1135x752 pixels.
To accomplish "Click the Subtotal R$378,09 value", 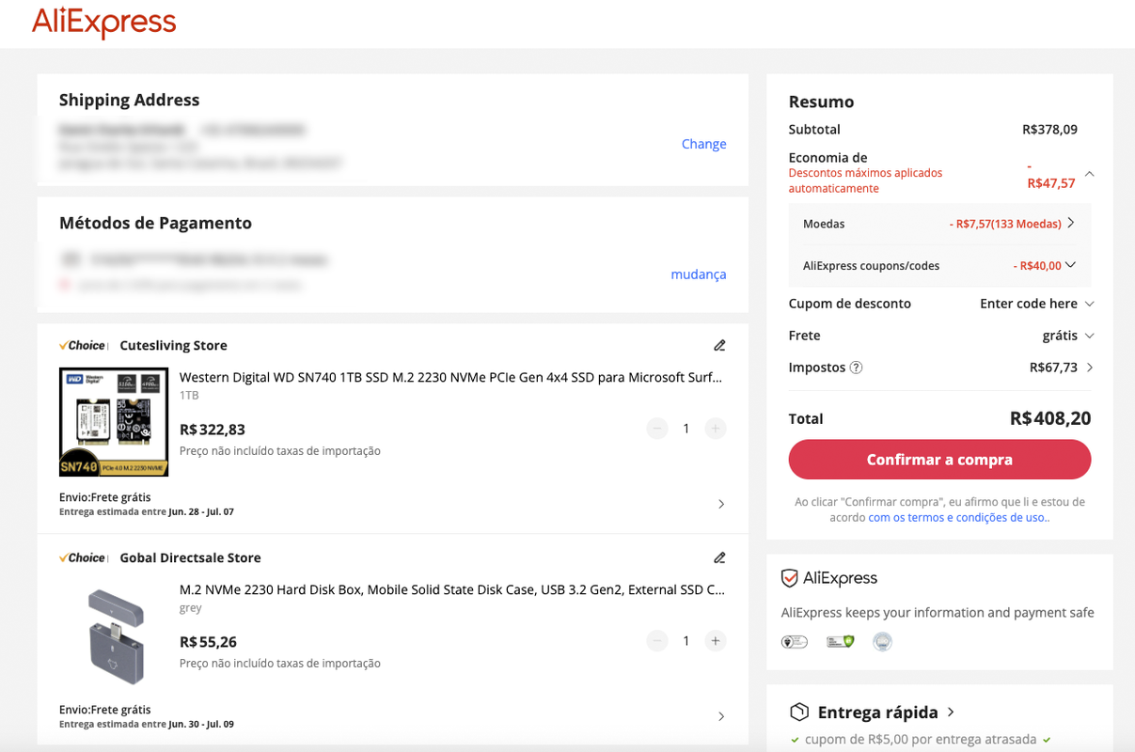I will [1049, 130].
